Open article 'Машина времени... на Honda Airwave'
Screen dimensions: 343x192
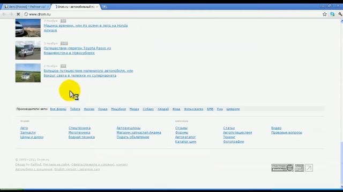pos(86,28)
